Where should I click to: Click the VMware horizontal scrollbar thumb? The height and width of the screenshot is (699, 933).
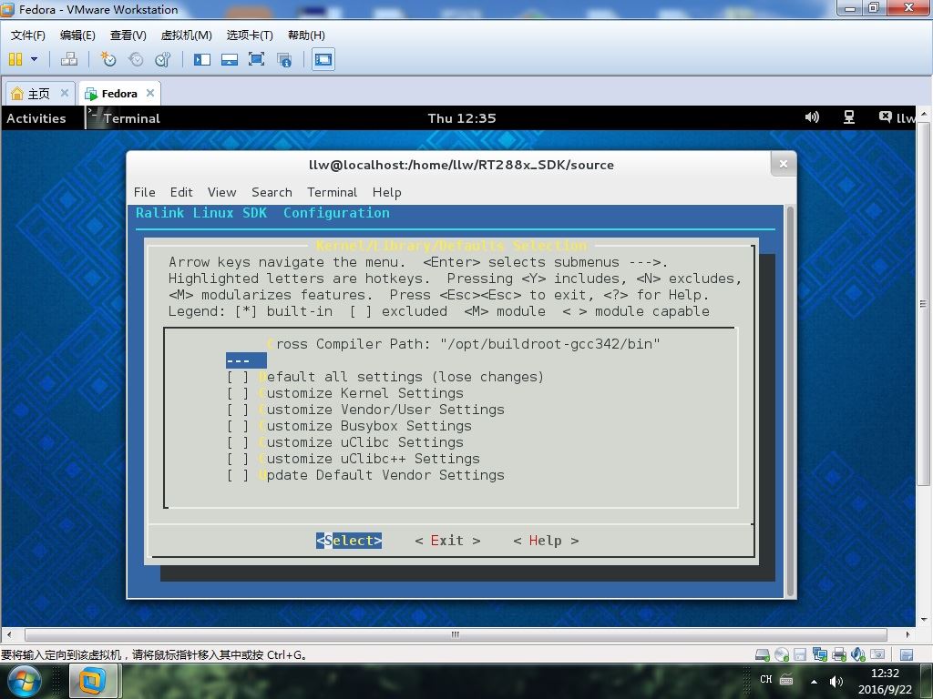pyautogui.click(x=456, y=634)
